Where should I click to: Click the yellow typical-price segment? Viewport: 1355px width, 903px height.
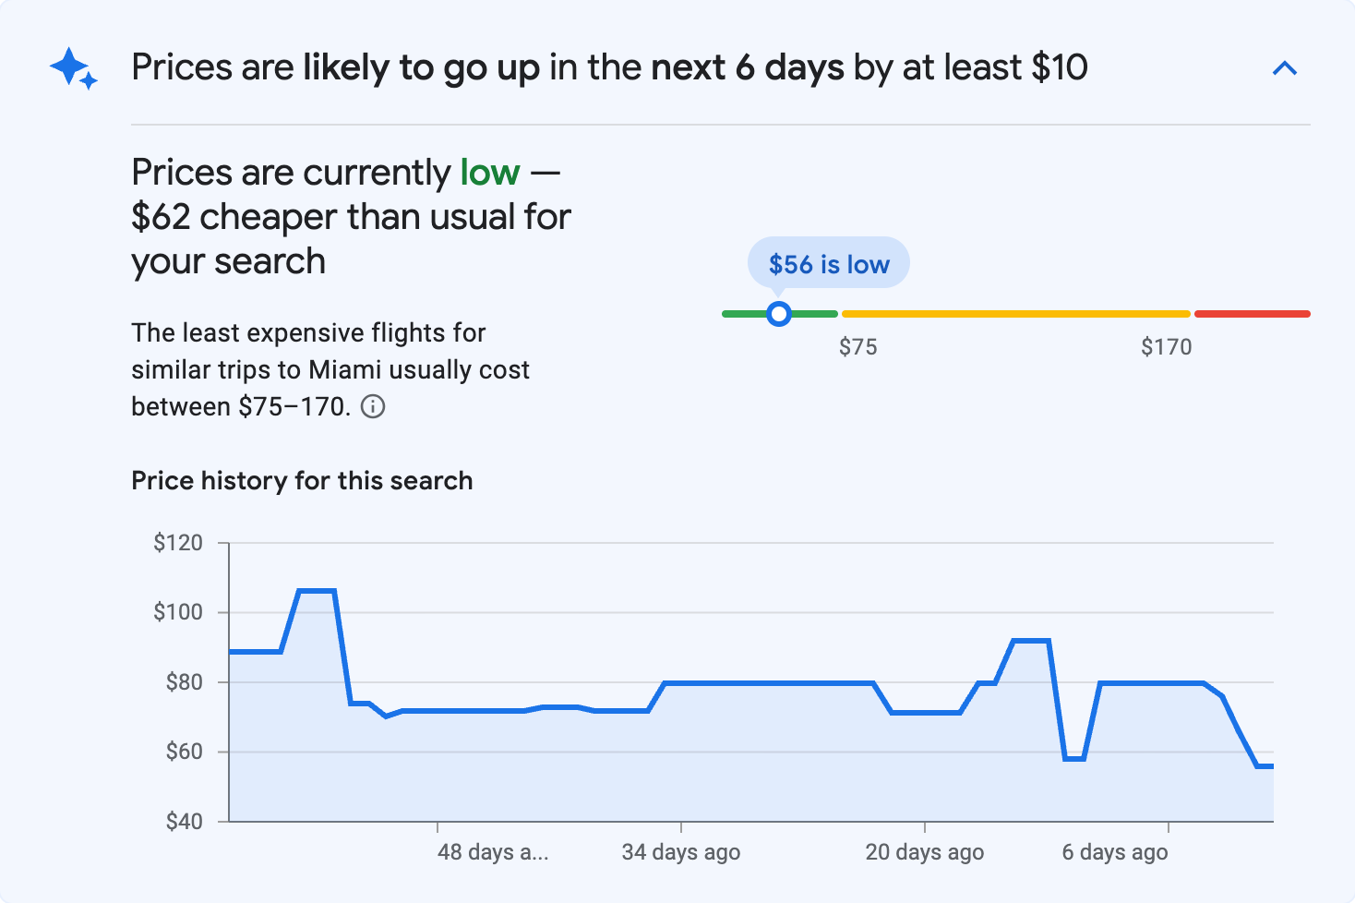click(x=1015, y=313)
